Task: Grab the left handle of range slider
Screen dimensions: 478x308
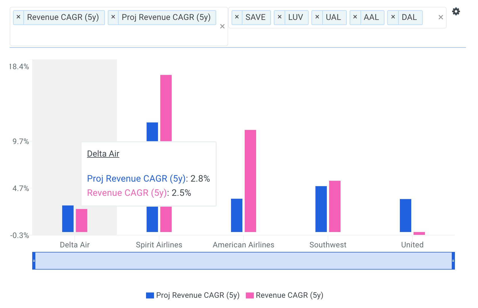Action: [x=34, y=261]
